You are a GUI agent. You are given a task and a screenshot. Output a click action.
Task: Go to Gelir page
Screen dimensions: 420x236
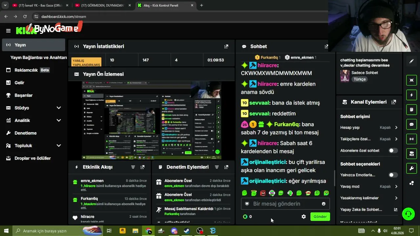click(x=34, y=83)
